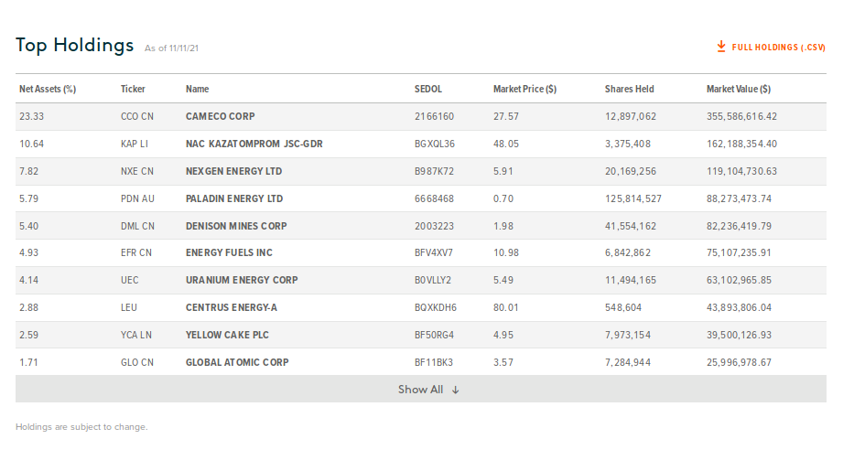Image resolution: width=854 pixels, height=471 pixels.
Task: Select SEDOL code B987K72
Action: pos(434,171)
